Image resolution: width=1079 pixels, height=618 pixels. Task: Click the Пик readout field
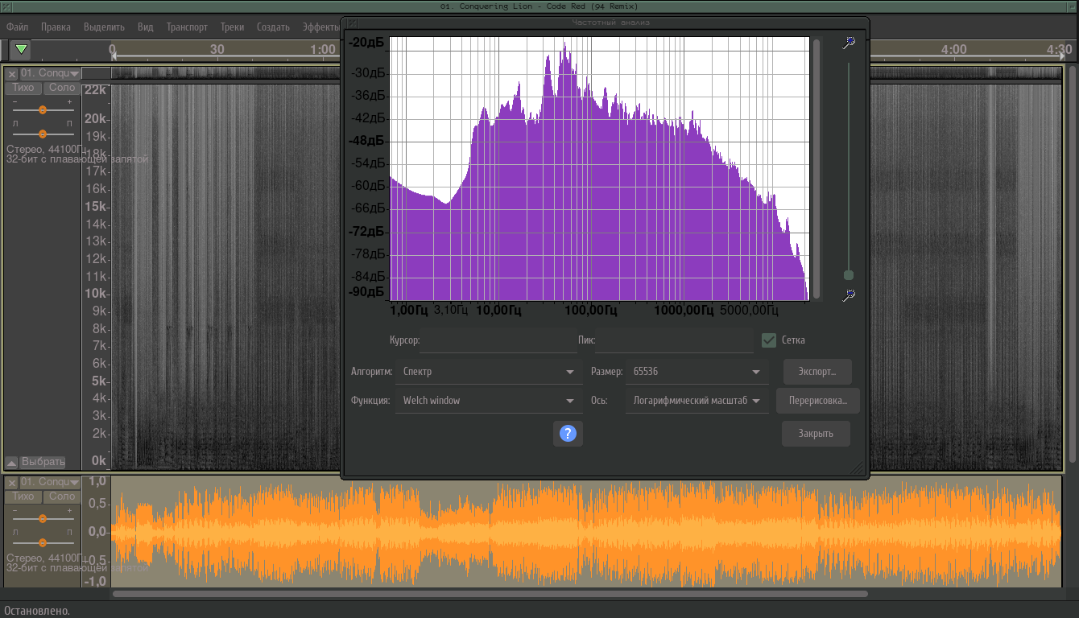675,340
